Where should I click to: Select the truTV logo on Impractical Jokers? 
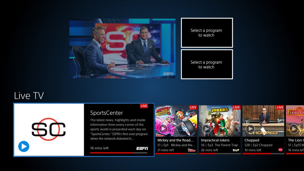pos(236,150)
